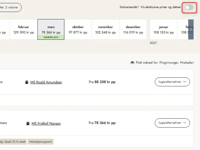Open the MS Fridtjof Nansen ship link
The height and width of the screenshot is (150, 200).
click(46, 123)
